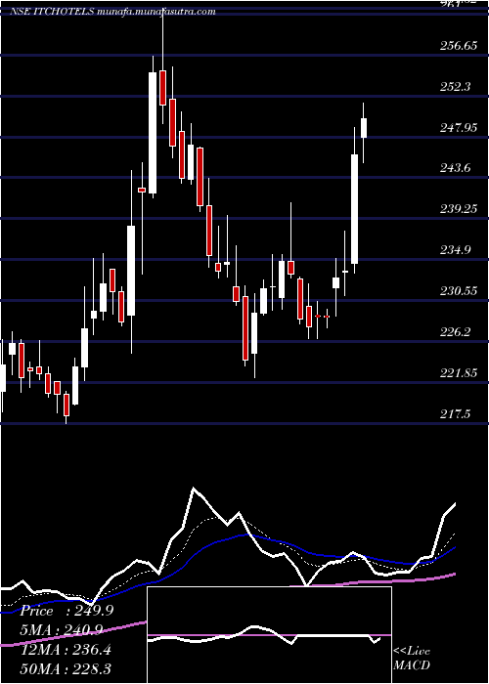
Task: Select the 239.25 price axis label
Action: (459, 209)
